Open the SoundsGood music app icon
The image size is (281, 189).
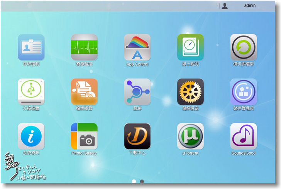pyautogui.click(x=244, y=136)
